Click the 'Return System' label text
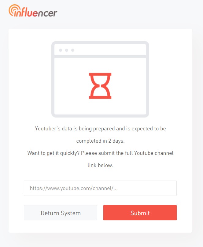Screen dimensions: 203x247 coord(61,213)
